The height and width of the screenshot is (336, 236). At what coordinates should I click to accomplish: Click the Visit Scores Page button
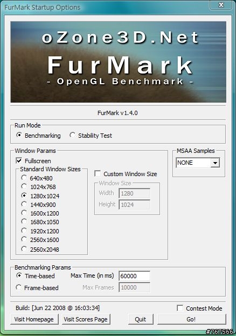[x=86, y=319]
